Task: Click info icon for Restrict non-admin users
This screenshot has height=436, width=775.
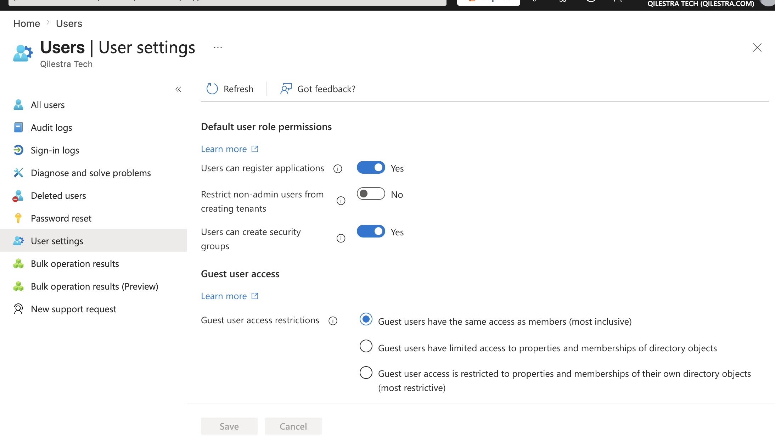Action: [x=341, y=201]
